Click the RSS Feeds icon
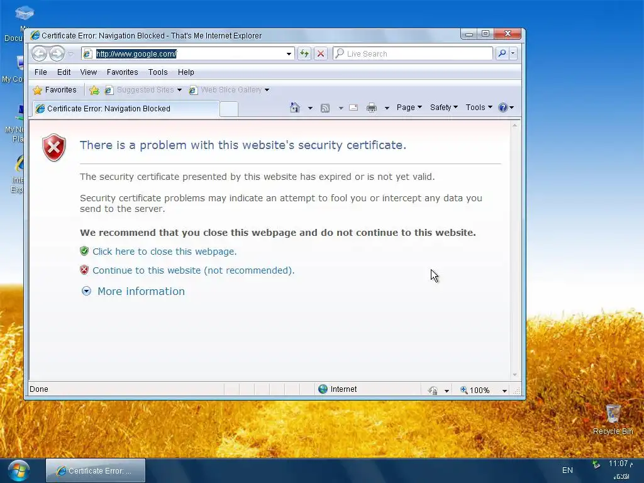 pos(325,108)
